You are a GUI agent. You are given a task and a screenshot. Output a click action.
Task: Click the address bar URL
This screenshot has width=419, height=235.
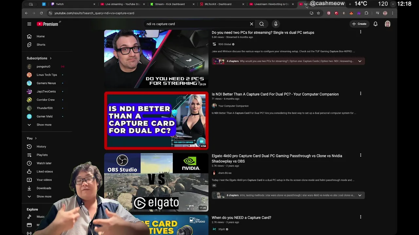(94, 13)
